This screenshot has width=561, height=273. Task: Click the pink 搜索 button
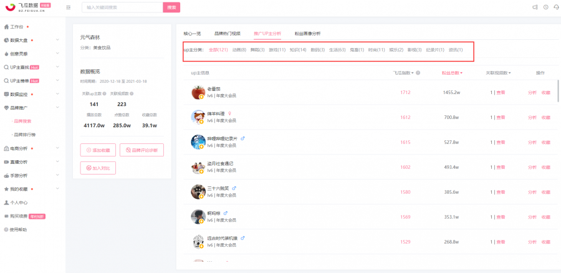coord(171,7)
